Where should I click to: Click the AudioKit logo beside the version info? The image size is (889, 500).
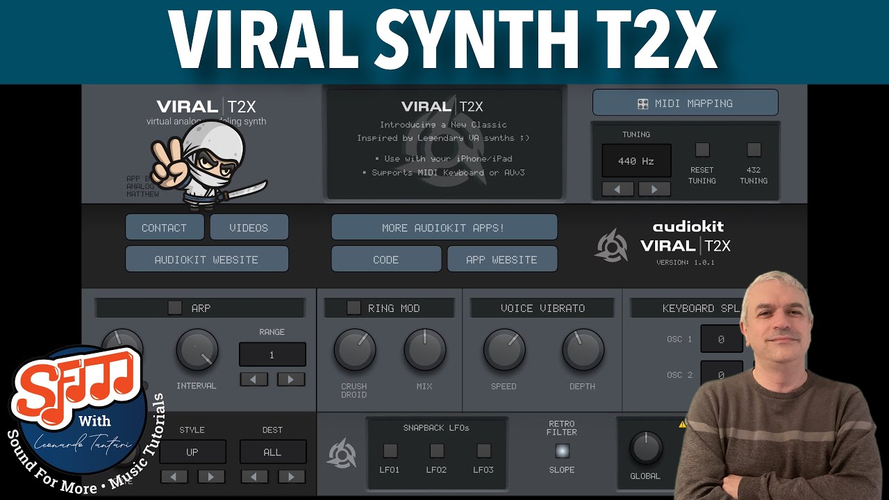[611, 245]
